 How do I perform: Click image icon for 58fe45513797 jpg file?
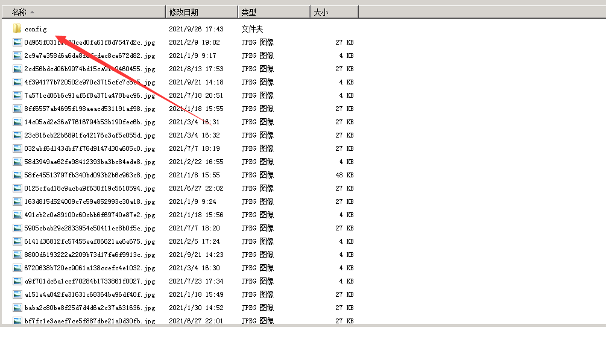17,175
